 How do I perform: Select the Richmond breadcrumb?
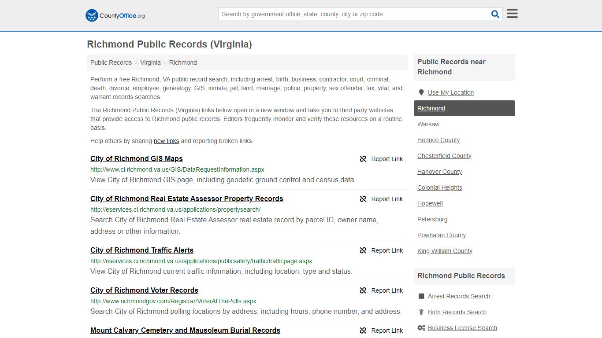click(183, 62)
